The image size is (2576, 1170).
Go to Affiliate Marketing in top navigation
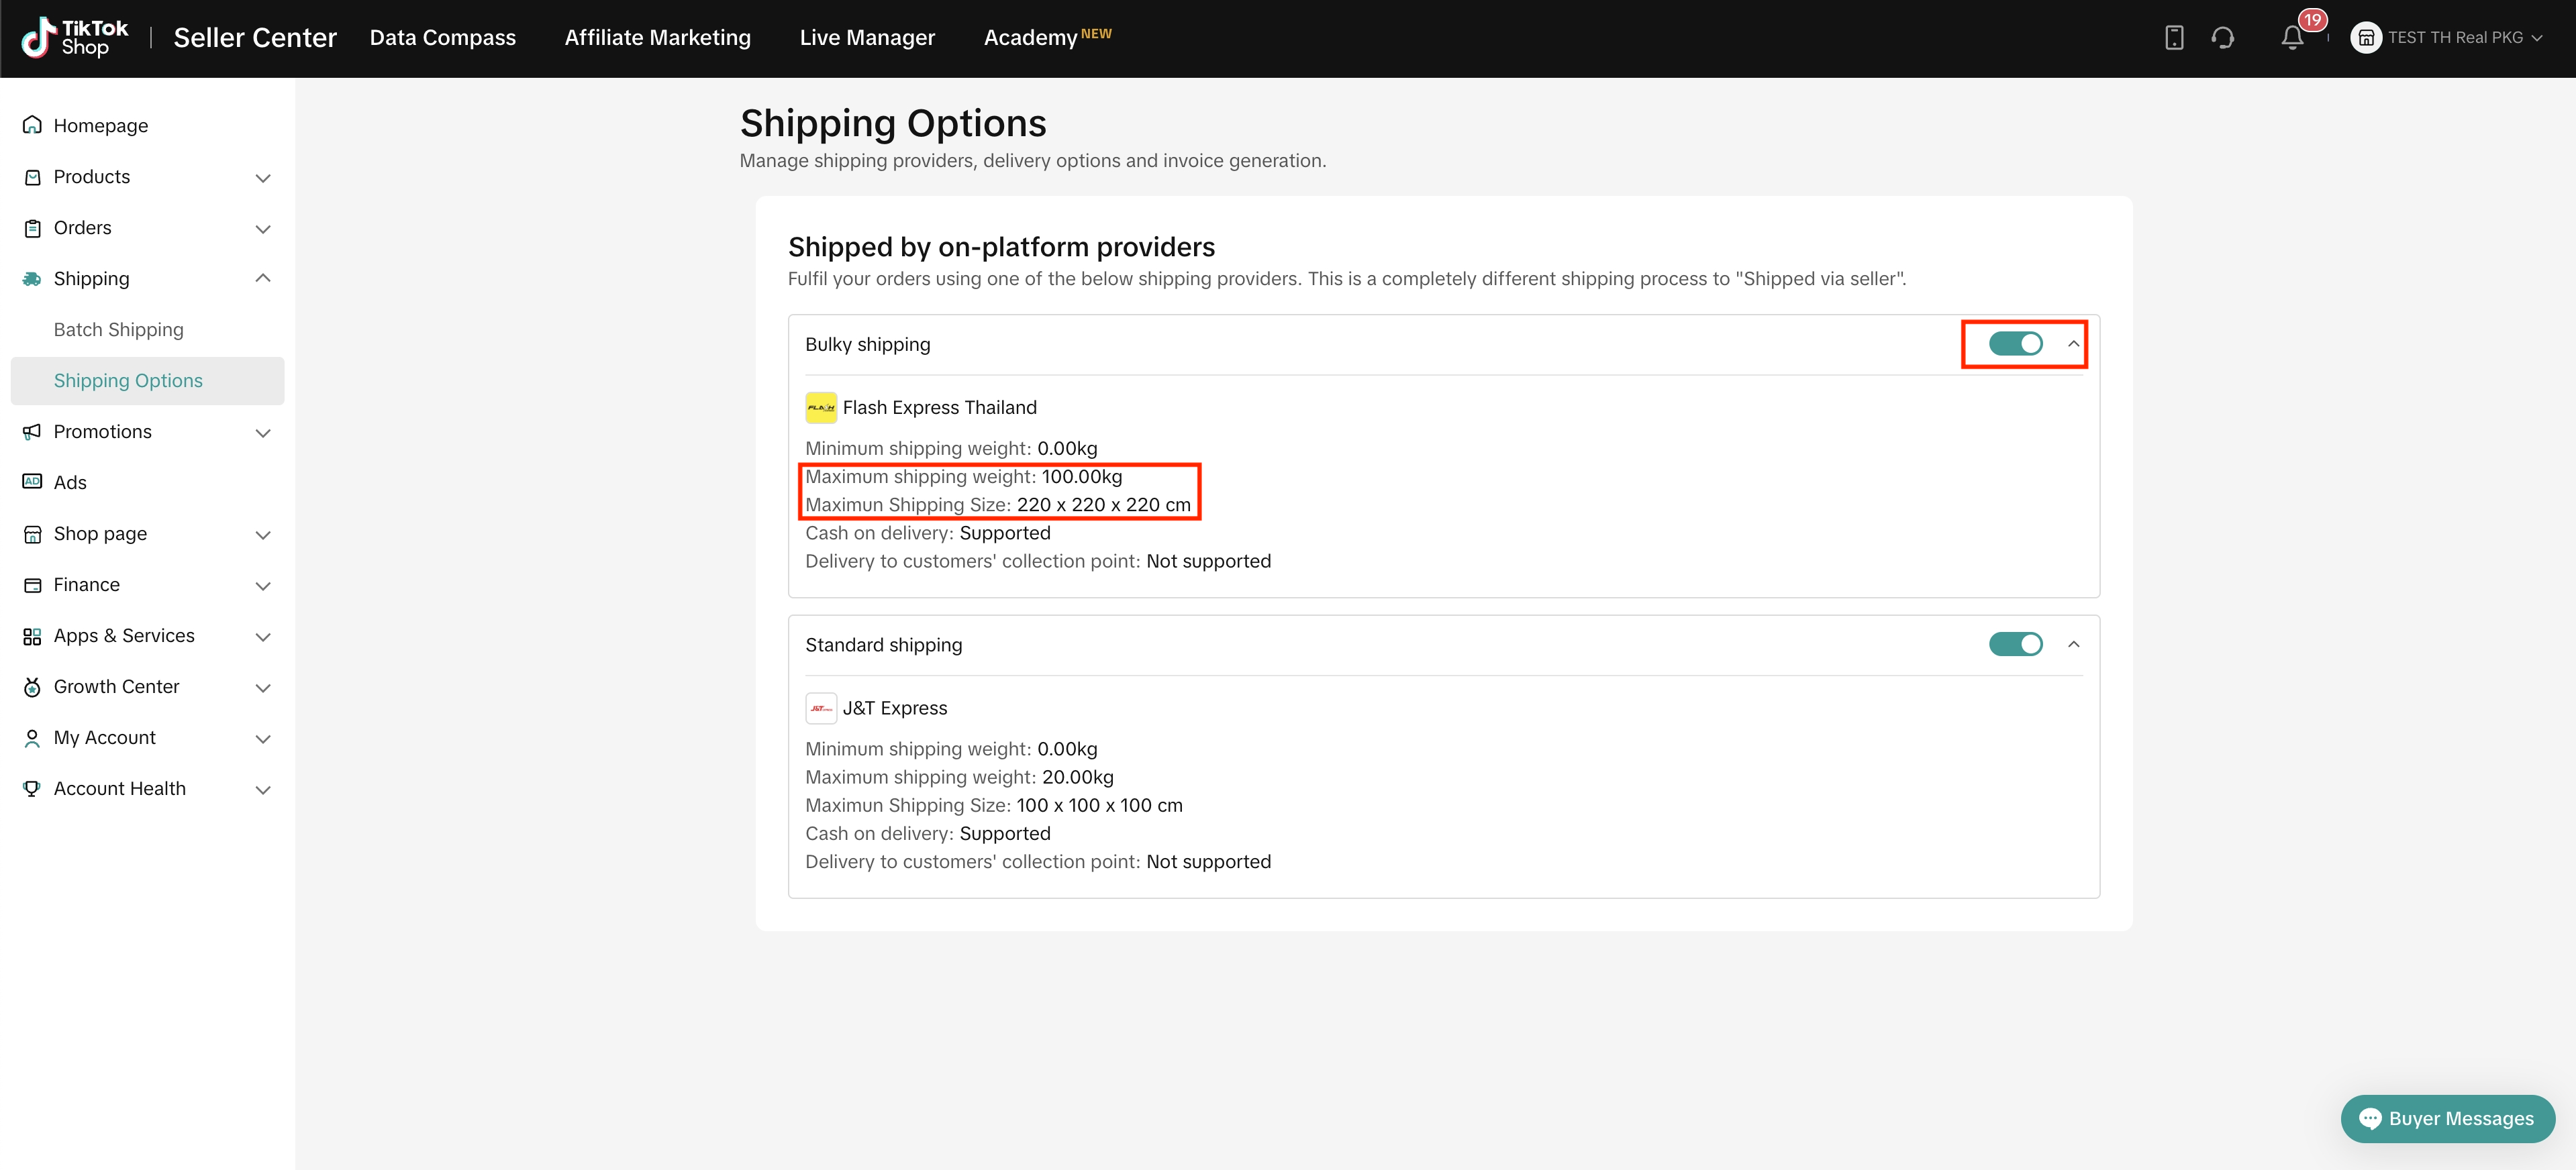click(x=657, y=38)
